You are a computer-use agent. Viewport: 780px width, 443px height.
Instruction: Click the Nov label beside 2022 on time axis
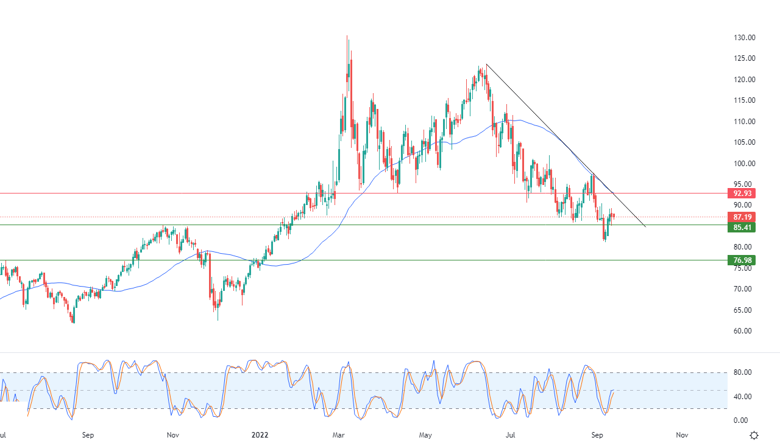click(x=172, y=436)
